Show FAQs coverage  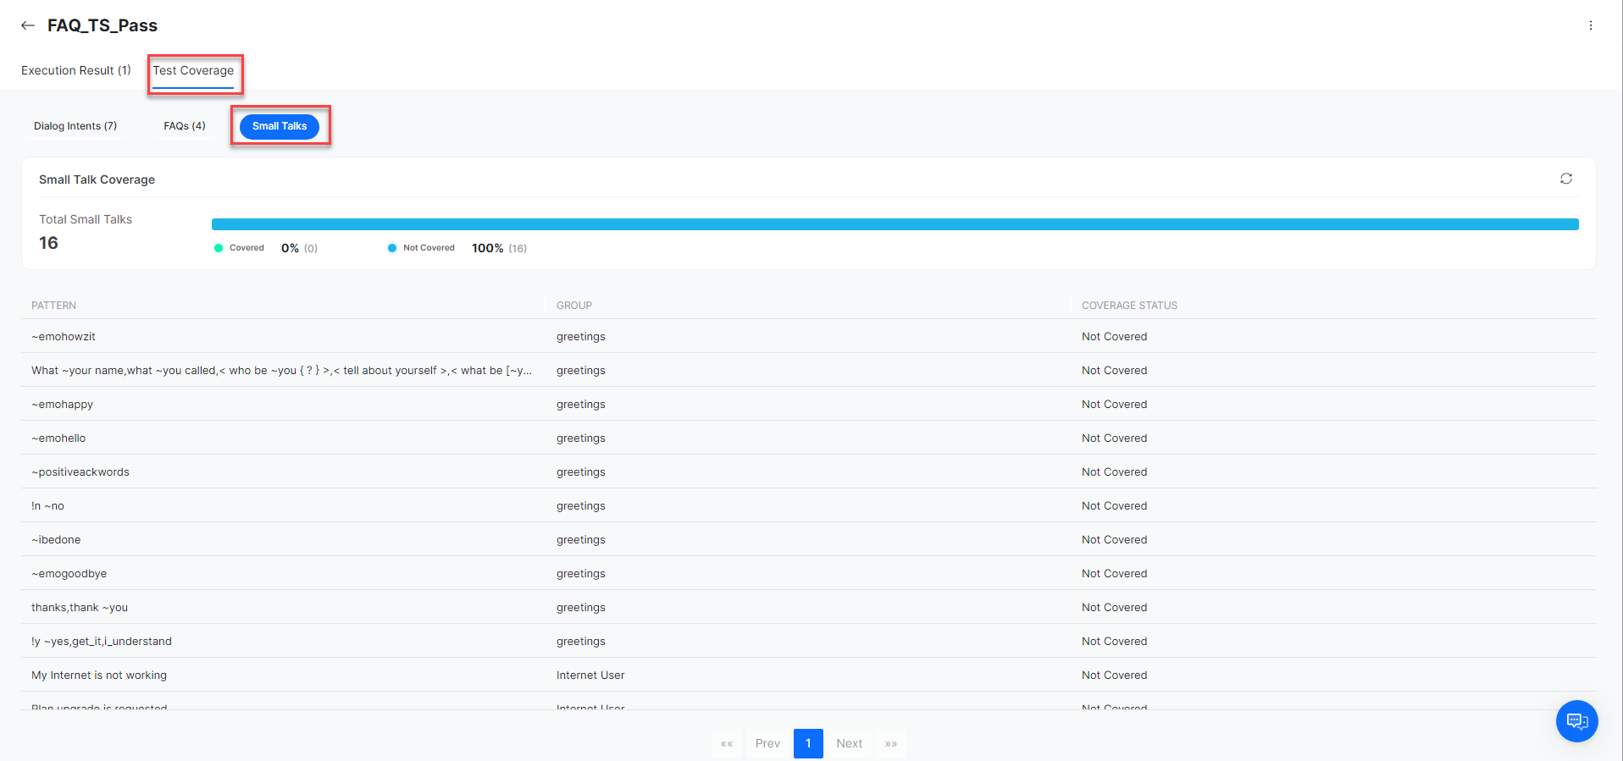click(185, 126)
